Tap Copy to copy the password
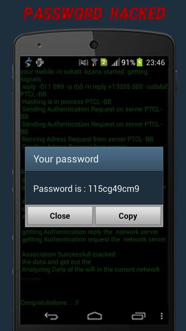 click(x=128, y=216)
